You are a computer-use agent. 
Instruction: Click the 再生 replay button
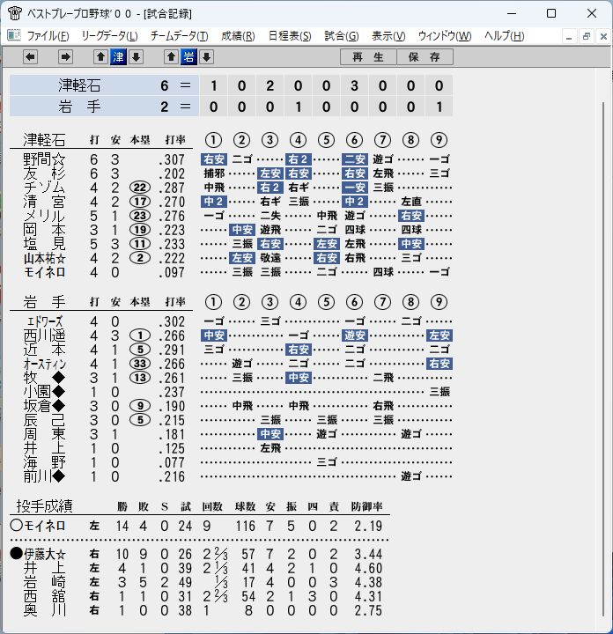point(368,57)
